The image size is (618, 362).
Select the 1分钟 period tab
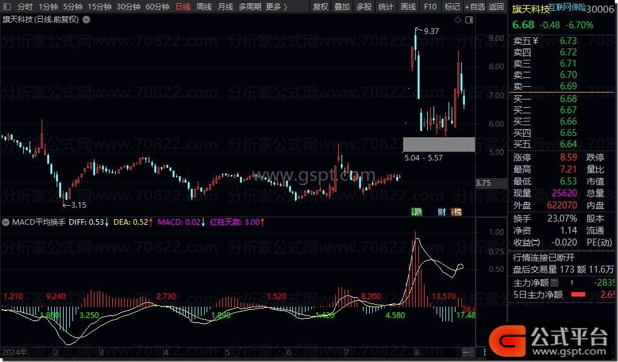pyautogui.click(x=48, y=7)
